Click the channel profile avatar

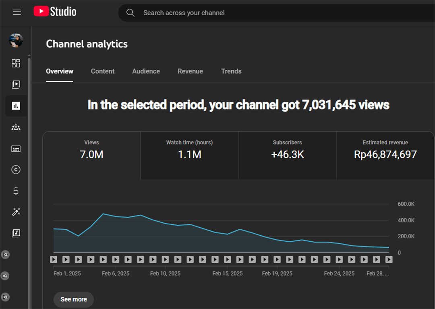tap(16, 40)
